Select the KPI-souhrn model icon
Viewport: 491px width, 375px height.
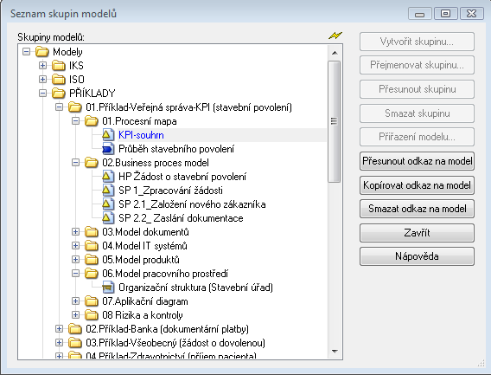pos(107,135)
